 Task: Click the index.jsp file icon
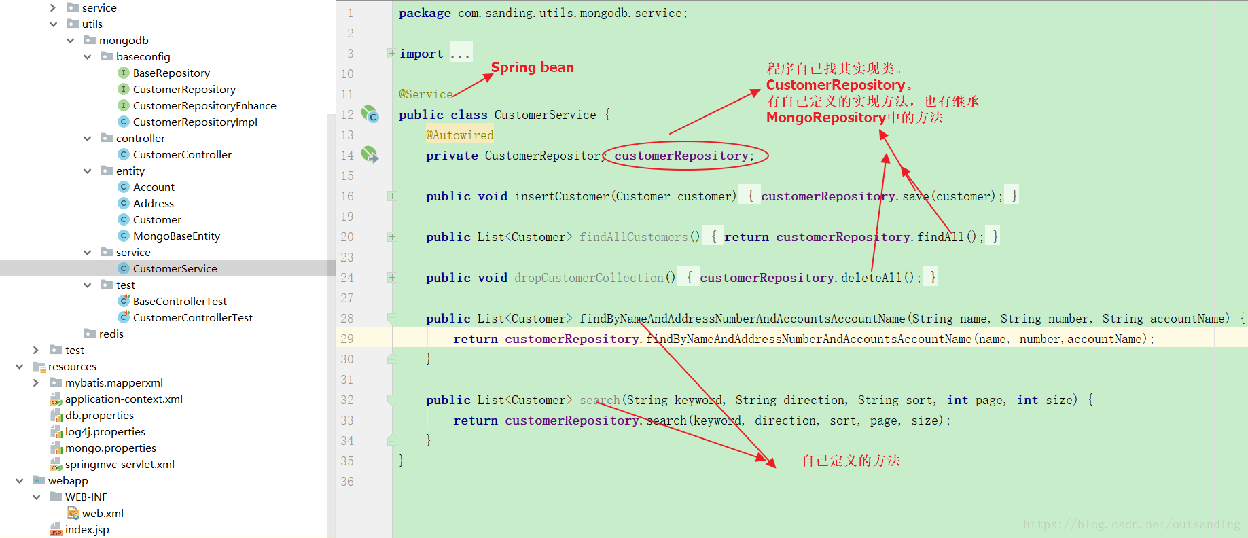click(x=56, y=530)
